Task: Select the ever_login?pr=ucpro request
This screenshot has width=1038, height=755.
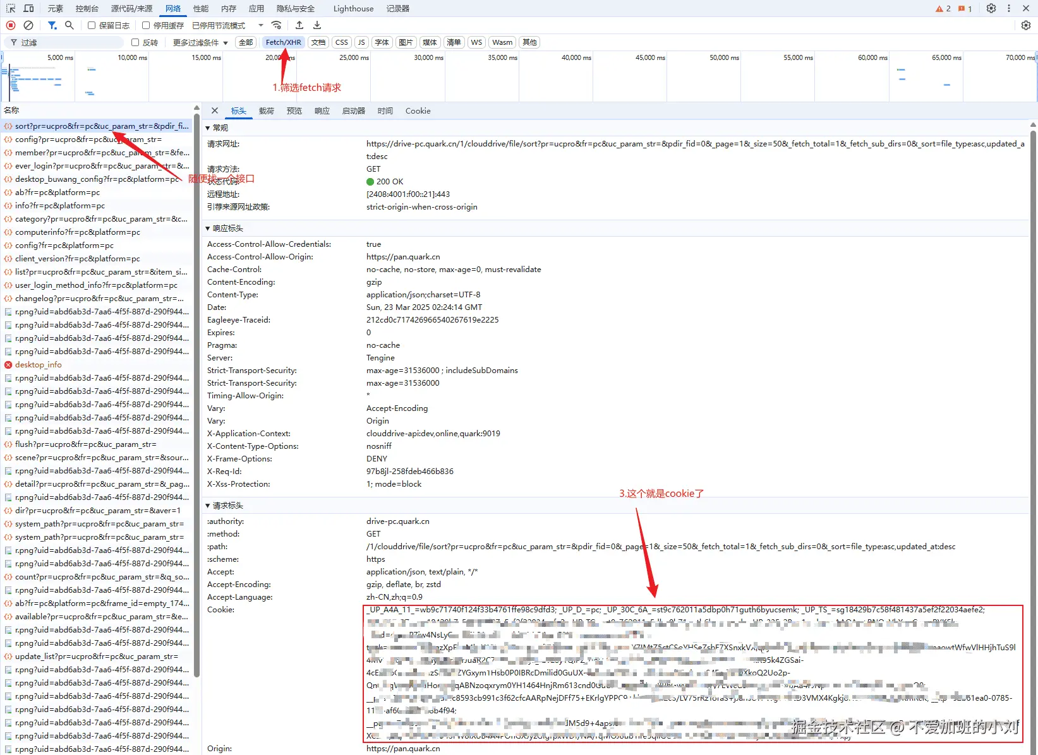Action: 97,166
